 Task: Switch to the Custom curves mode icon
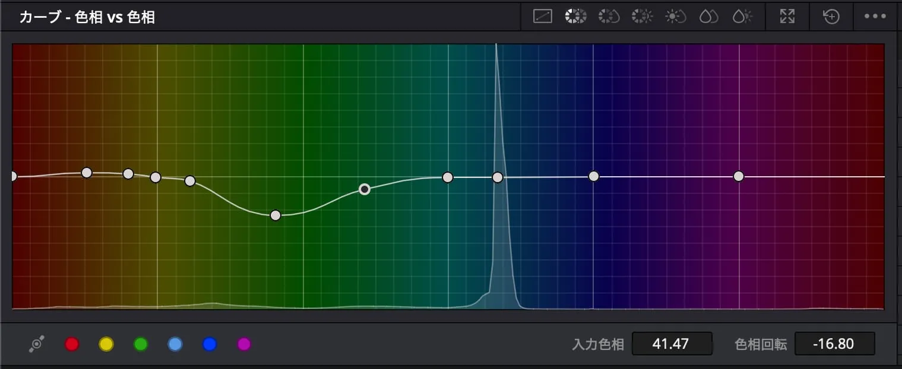coord(543,17)
